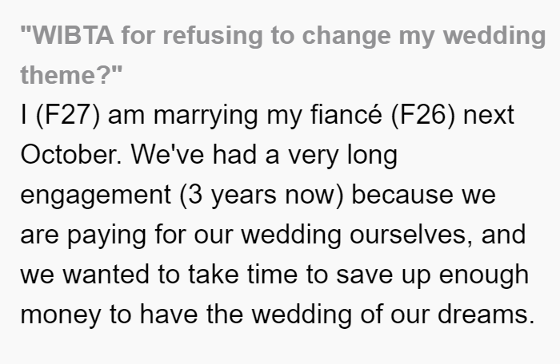Select the word "enough"
This screenshot has width=560, height=364.
[483, 275]
